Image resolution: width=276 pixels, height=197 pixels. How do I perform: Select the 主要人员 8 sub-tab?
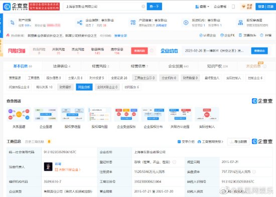(x=75, y=78)
